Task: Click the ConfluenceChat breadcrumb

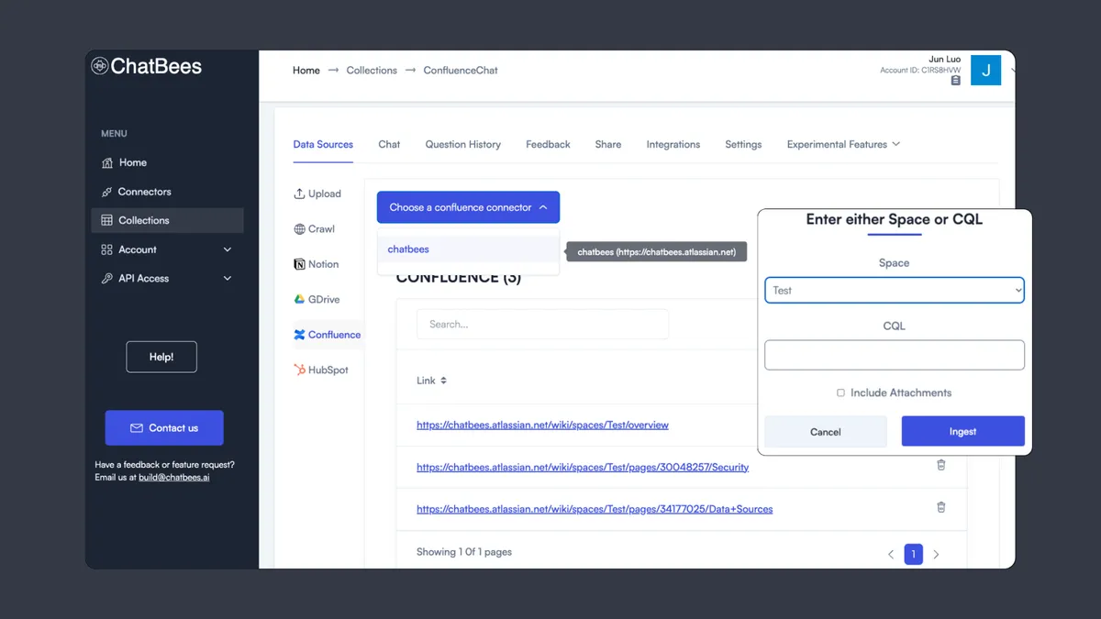Action: pyautogui.click(x=461, y=71)
